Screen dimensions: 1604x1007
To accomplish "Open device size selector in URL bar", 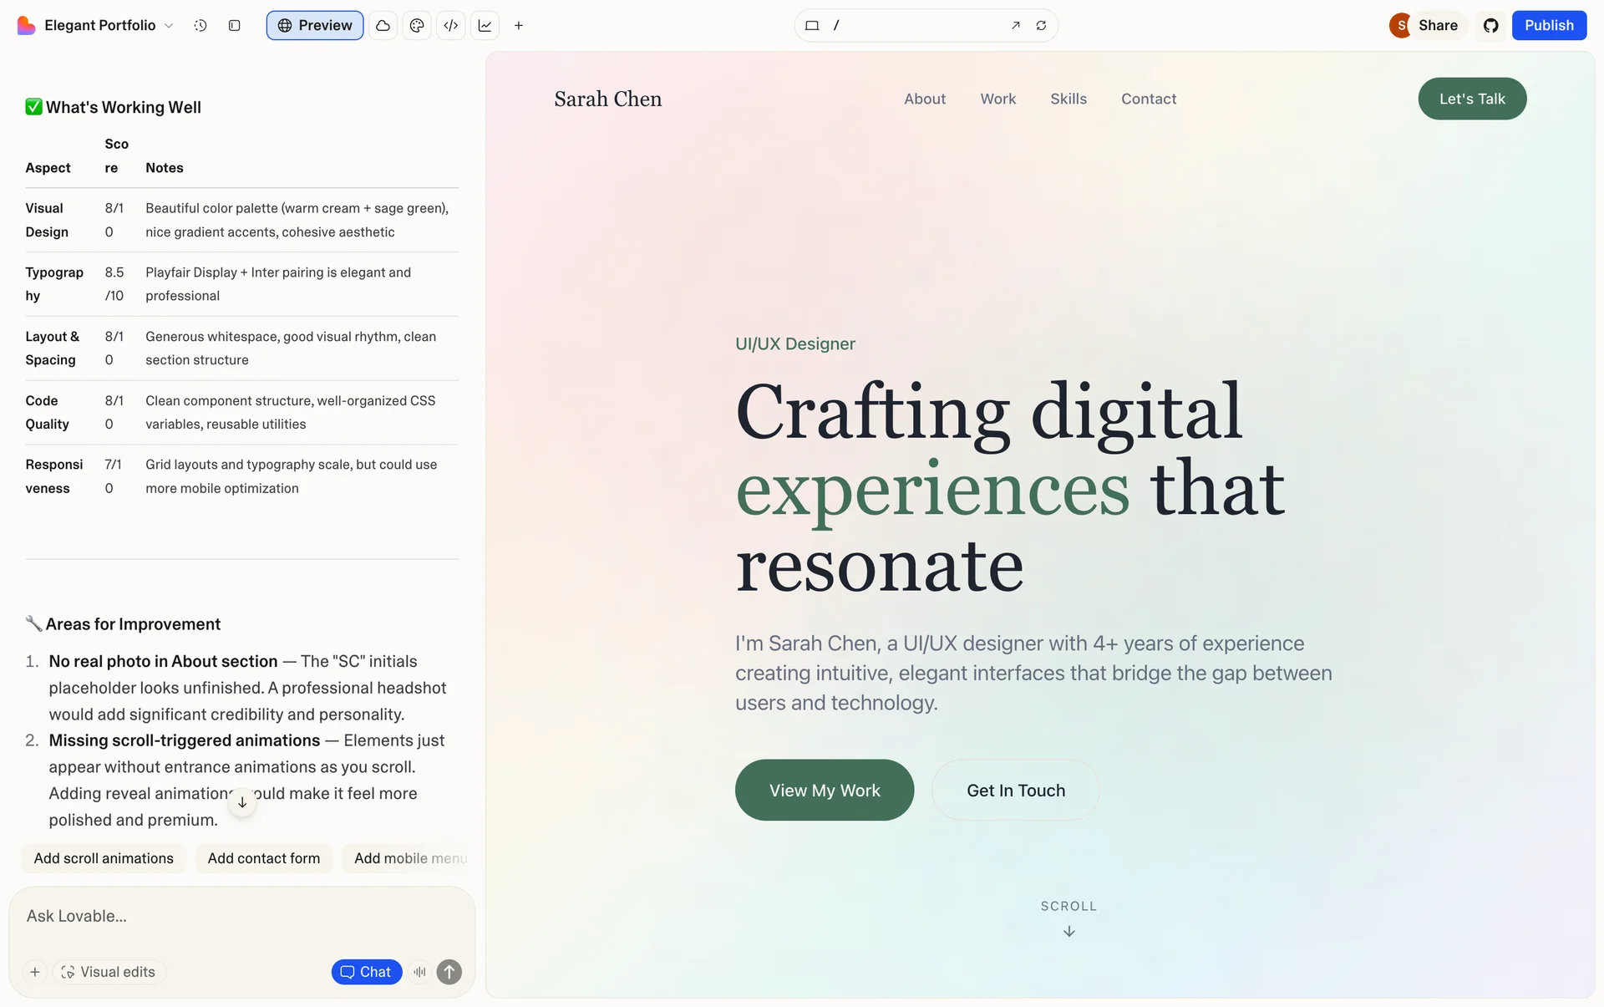I will (811, 25).
